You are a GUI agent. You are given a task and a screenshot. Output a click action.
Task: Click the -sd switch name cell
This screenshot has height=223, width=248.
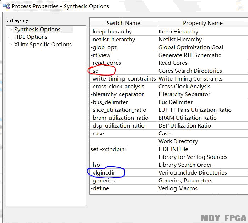(x=95, y=71)
